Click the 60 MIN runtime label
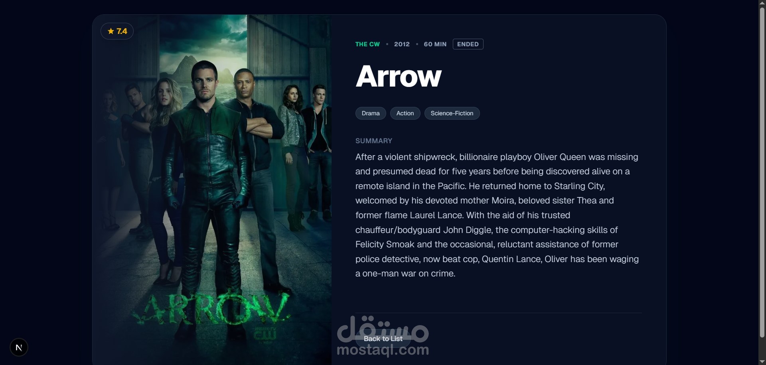Screen dimensions: 766x365 point(435,44)
